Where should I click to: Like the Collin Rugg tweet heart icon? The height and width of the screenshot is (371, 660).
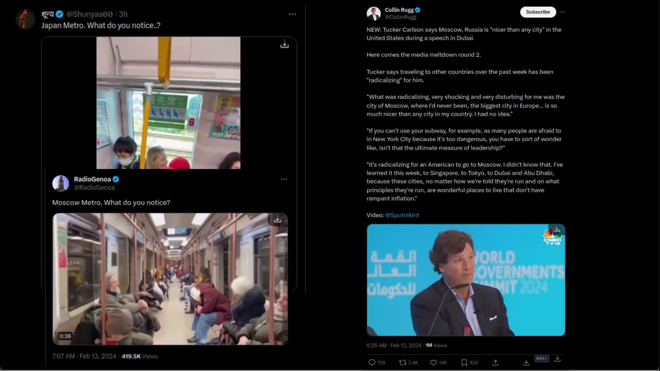pyautogui.click(x=434, y=363)
